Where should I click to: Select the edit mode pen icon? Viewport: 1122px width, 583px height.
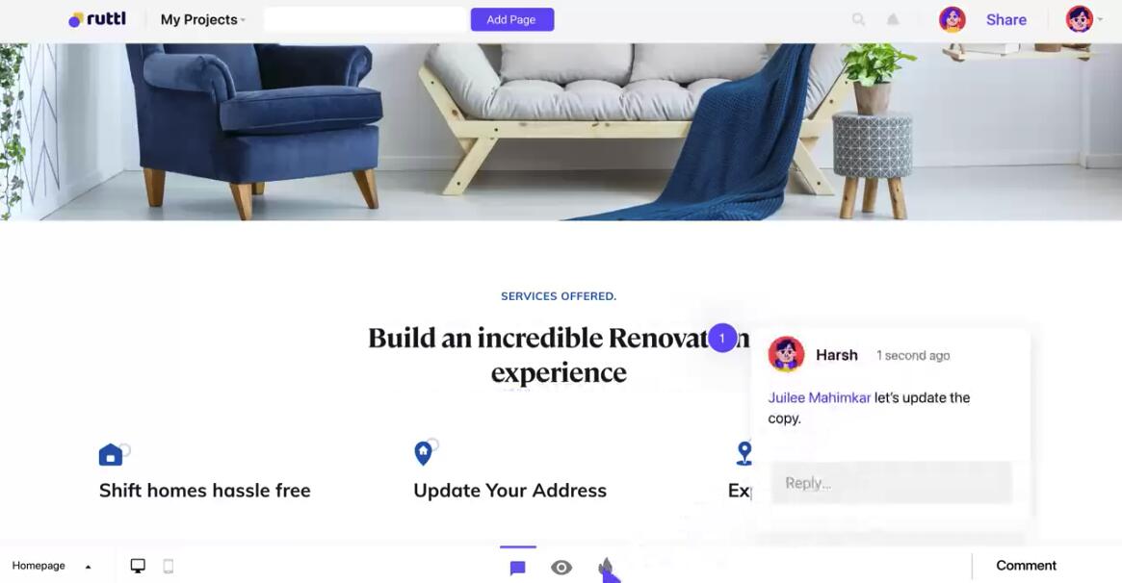pos(606,568)
